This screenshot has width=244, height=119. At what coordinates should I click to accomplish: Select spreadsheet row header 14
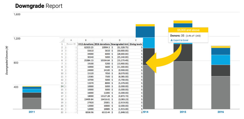(62, 86)
